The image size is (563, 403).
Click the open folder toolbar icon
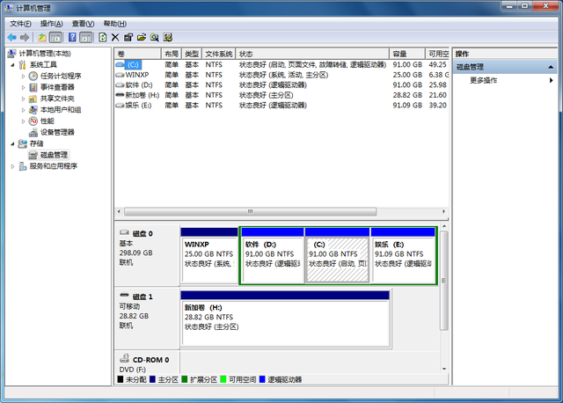pyautogui.click(x=141, y=38)
